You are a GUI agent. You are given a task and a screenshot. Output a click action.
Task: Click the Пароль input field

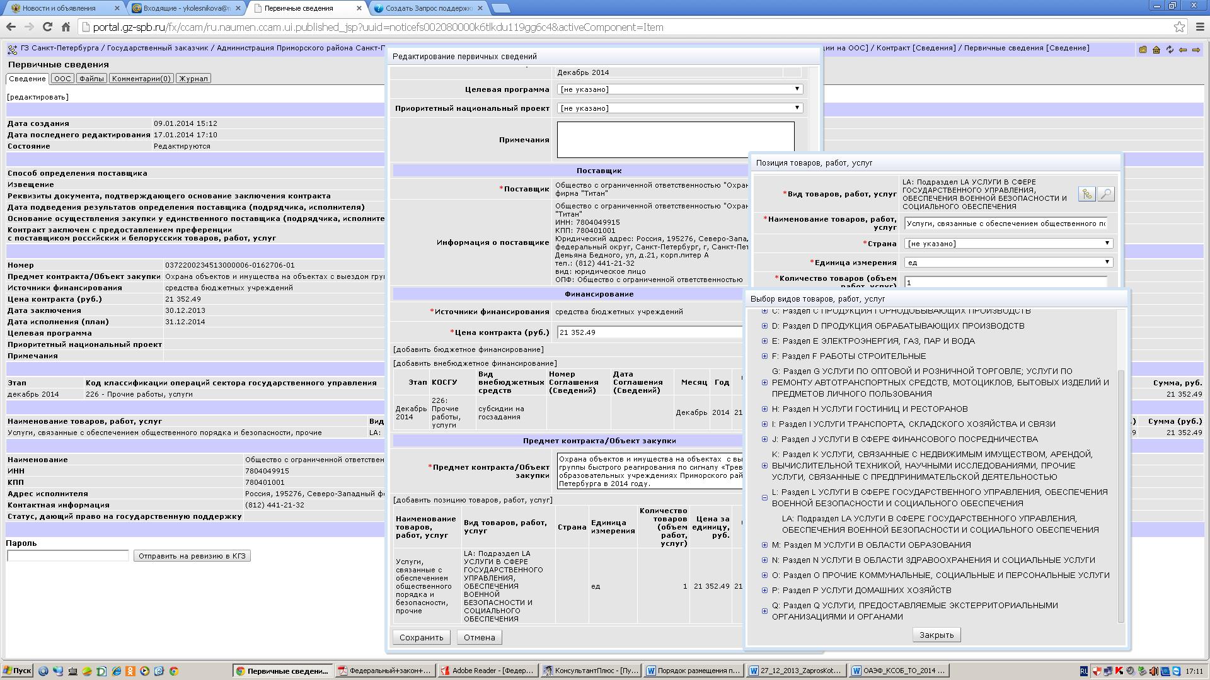click(68, 556)
